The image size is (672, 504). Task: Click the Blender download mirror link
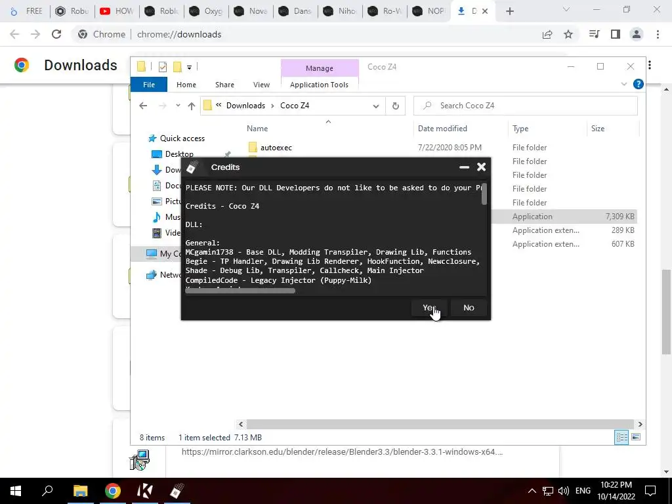click(342, 451)
